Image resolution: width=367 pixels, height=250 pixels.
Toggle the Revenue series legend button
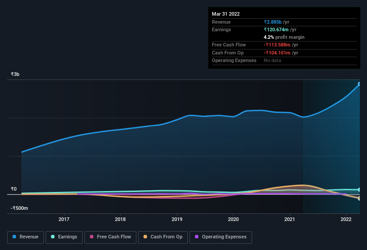click(x=25, y=237)
